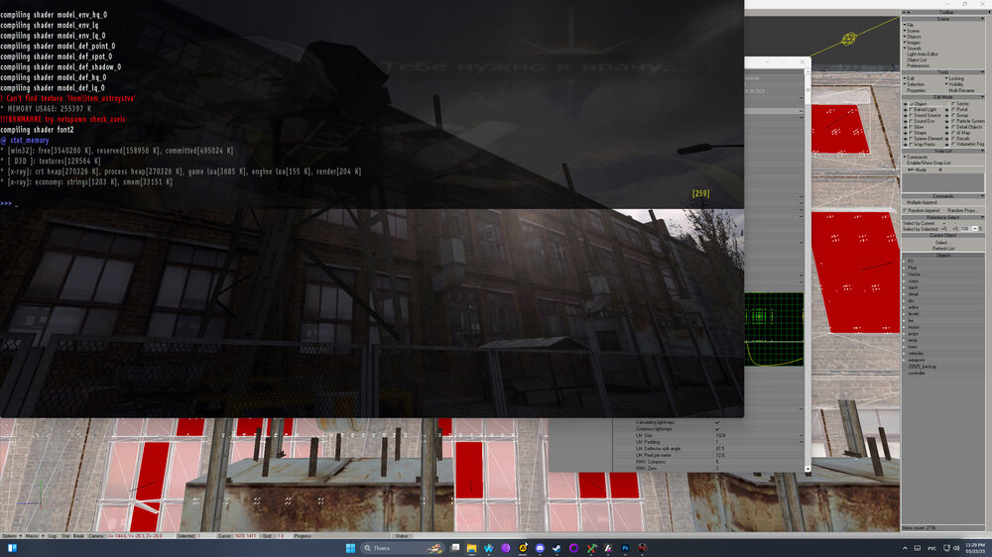Select the Way Points edit mode
The width and height of the screenshot is (992, 557).
[923, 144]
